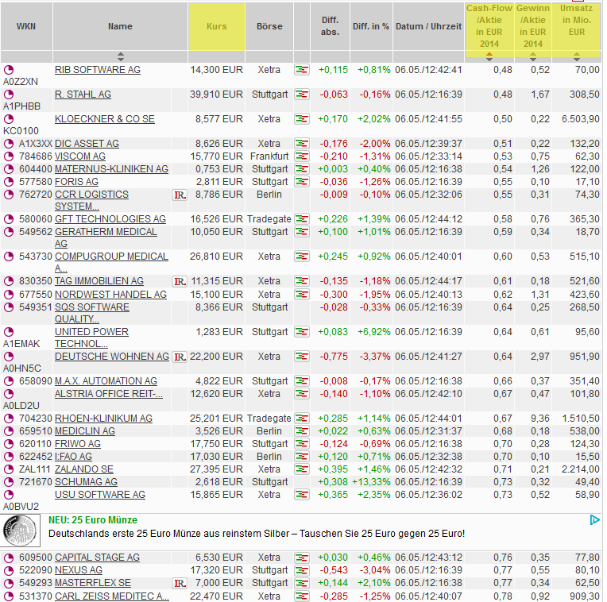Open the CARL ZEISS MEDITEC stock link
Screen dimensions: 607x602
112,596
